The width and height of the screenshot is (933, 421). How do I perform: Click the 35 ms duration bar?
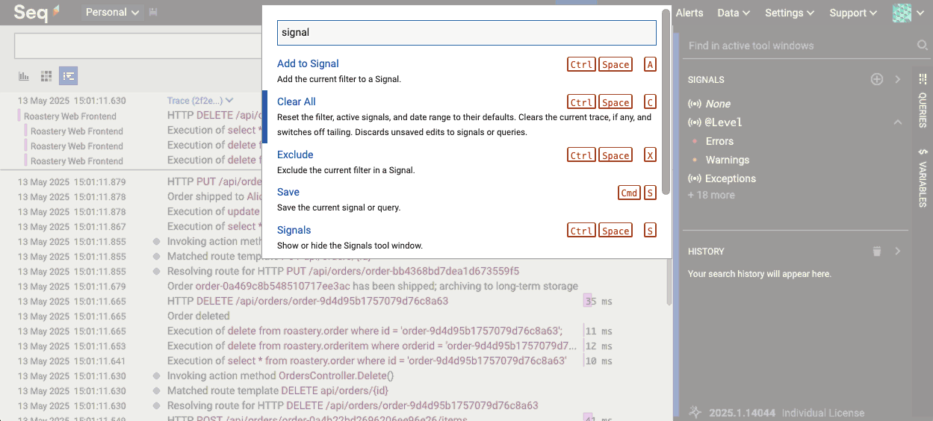[x=589, y=302]
